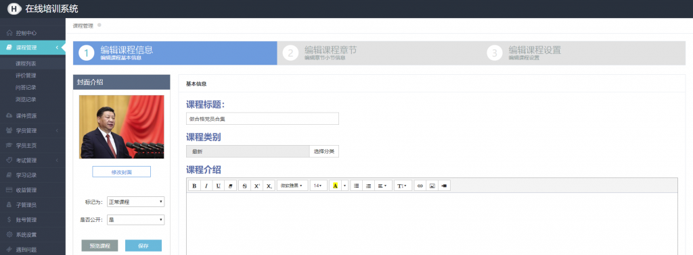Insert an unordered bullet list
The image size is (693, 255).
pyautogui.click(x=356, y=186)
